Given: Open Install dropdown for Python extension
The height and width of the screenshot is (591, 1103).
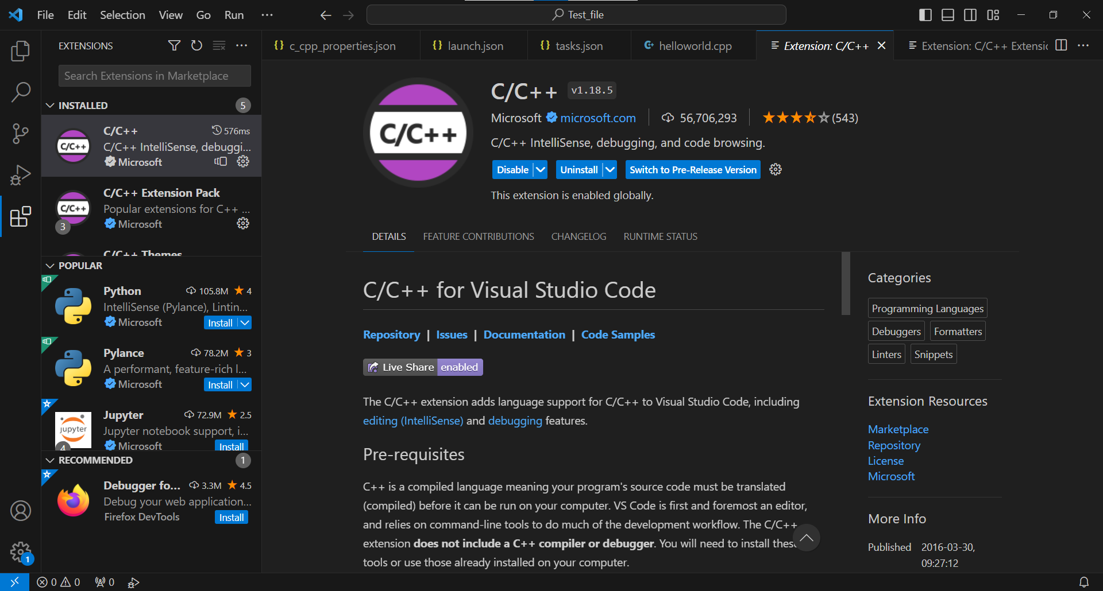Looking at the screenshot, I should click(245, 323).
